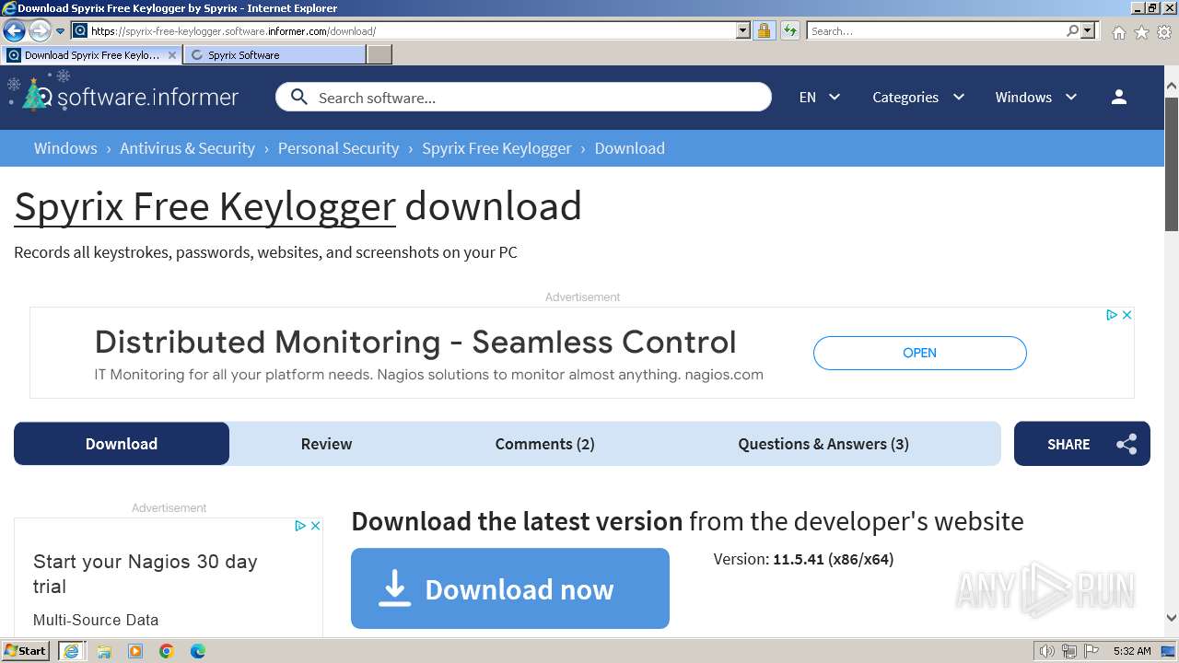Image resolution: width=1179 pixels, height=663 pixels.
Task: Open recent pages dropdown next to forward button
Action: point(61,31)
